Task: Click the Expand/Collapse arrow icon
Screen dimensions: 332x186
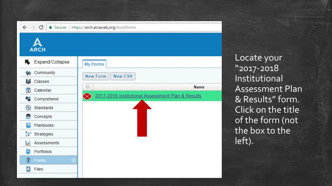Action: (28, 62)
